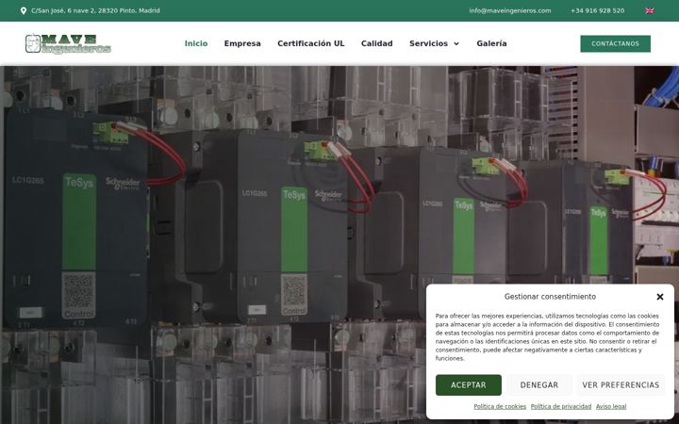Switch language via the UK flag icon
Image resolution: width=679 pixels, height=424 pixels.
pyautogui.click(x=650, y=10)
